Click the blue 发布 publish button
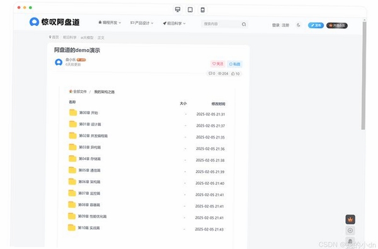 (316, 25)
